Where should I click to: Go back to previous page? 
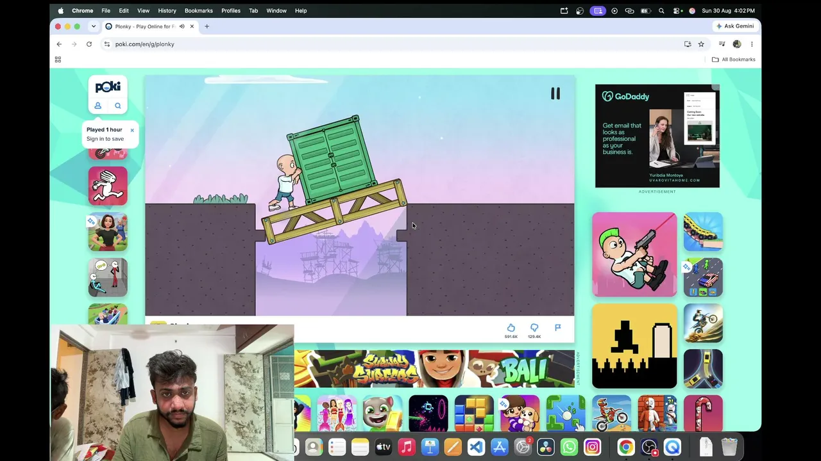click(x=59, y=44)
